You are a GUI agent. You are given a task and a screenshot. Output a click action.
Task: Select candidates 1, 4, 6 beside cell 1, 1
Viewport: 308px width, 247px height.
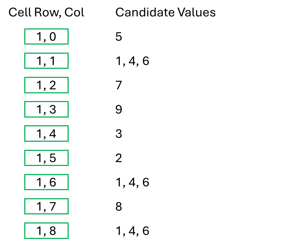pos(132,61)
